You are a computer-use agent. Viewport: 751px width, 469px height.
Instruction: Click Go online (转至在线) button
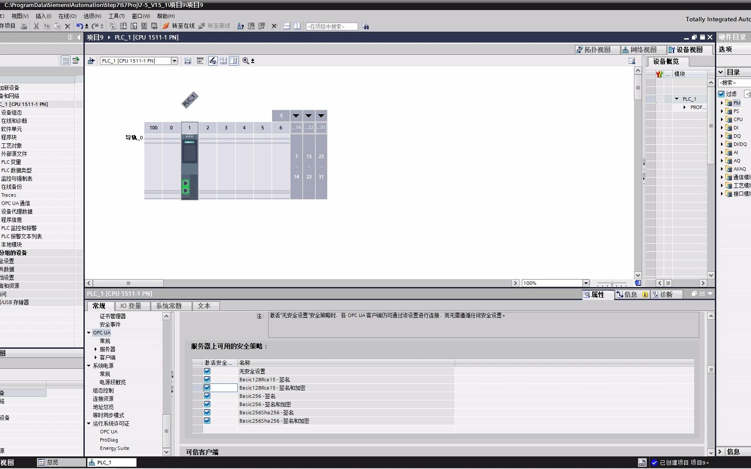pyautogui.click(x=179, y=26)
